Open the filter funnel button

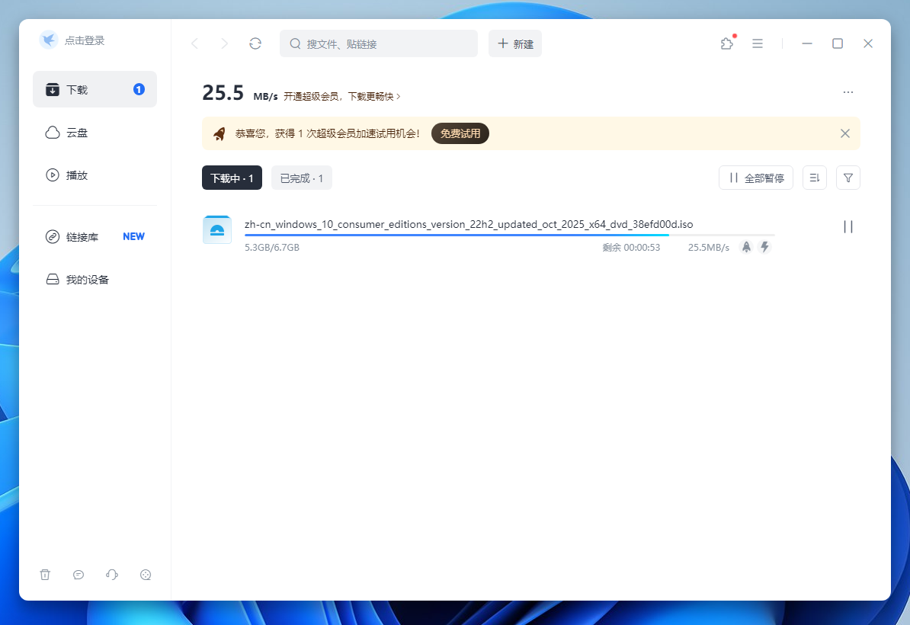848,178
